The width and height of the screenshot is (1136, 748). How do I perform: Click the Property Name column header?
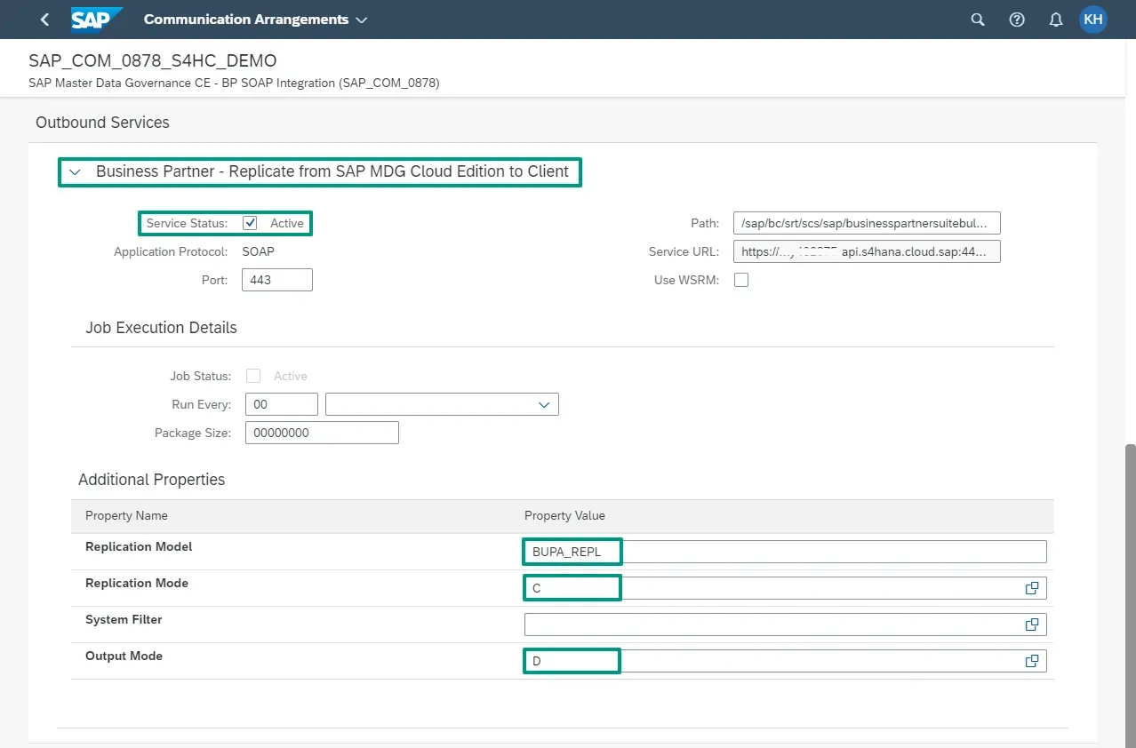pyautogui.click(x=126, y=515)
